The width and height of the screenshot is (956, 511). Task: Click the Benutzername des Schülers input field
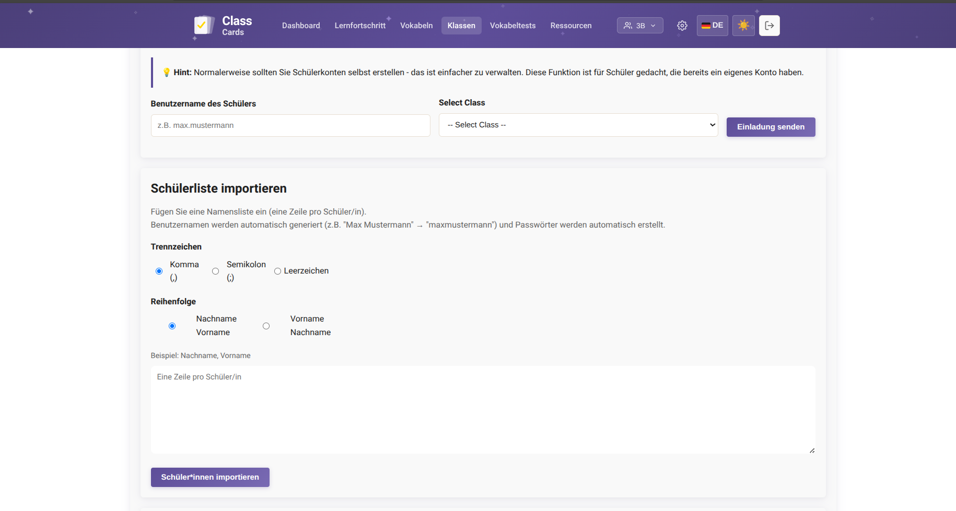click(290, 126)
